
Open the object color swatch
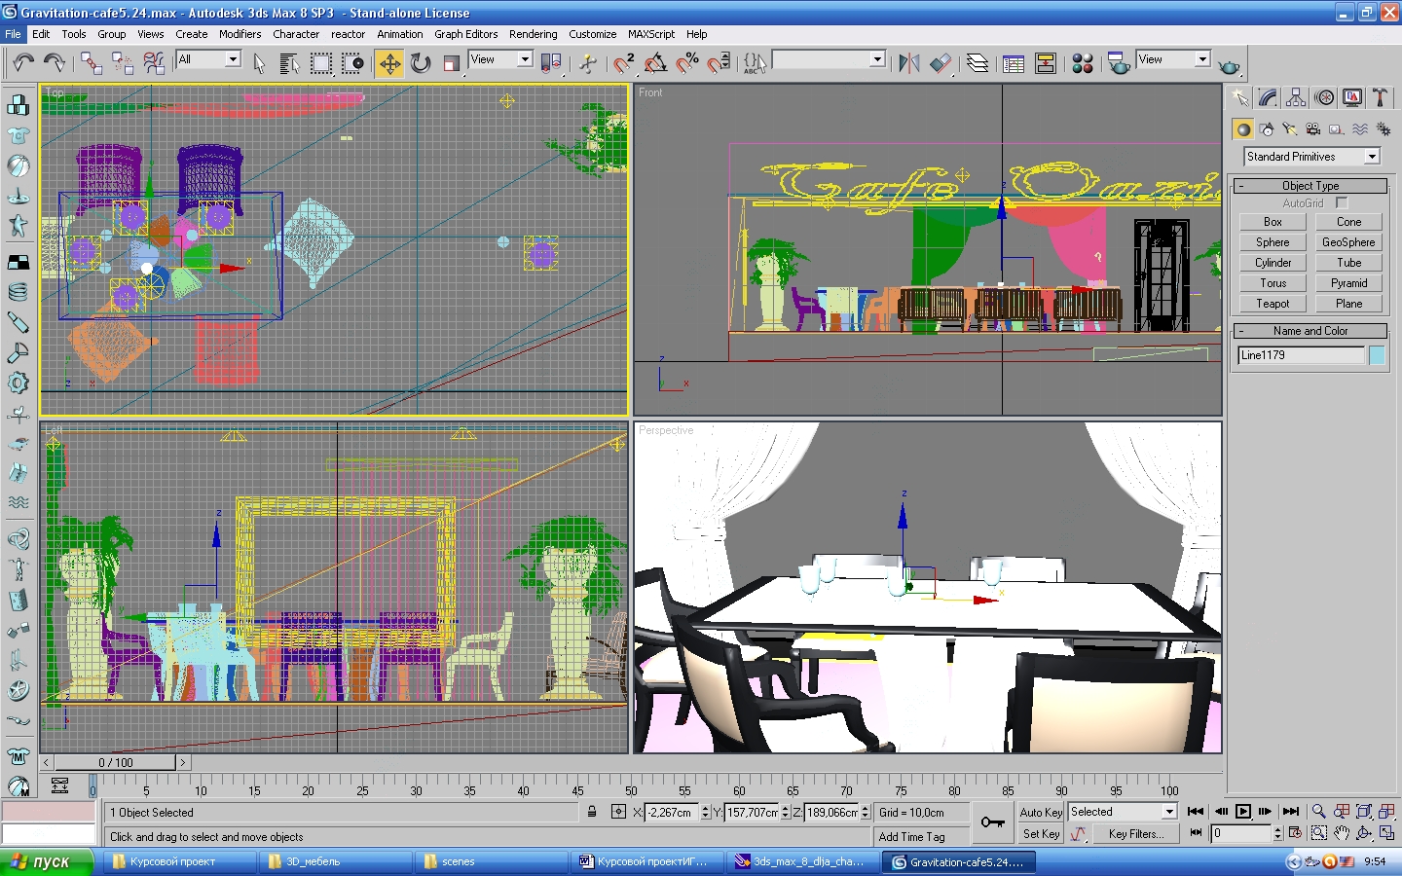pyautogui.click(x=1377, y=355)
